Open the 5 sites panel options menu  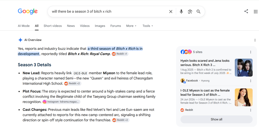251,52
